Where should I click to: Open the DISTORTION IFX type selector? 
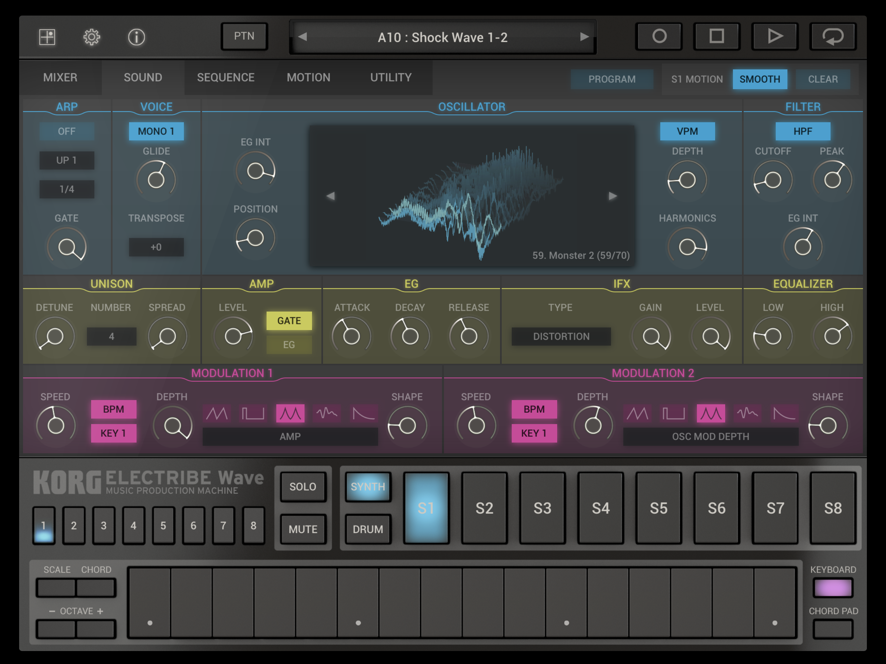[561, 337]
